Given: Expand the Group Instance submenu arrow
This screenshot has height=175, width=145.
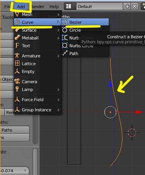Looking at the screenshot, I should point(58,110).
